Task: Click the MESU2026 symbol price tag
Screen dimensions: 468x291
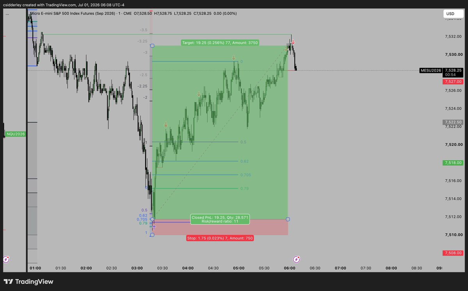Action: (431, 70)
